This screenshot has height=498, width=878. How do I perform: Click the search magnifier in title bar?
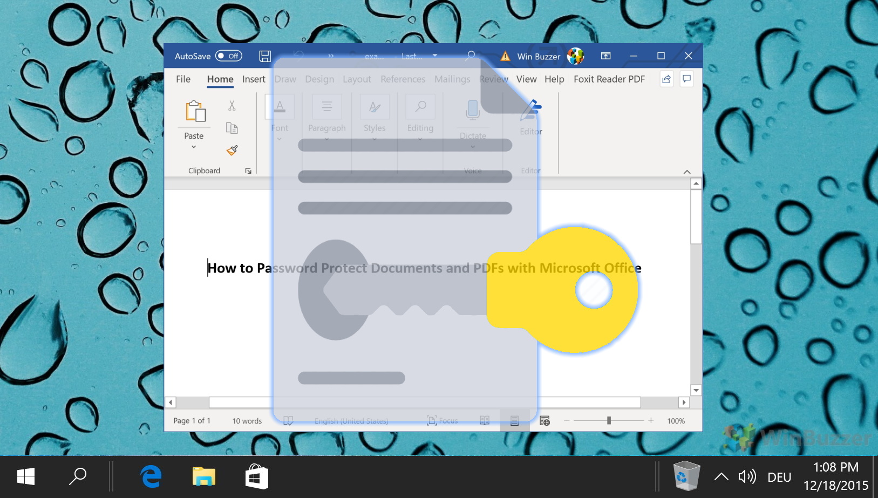471,56
